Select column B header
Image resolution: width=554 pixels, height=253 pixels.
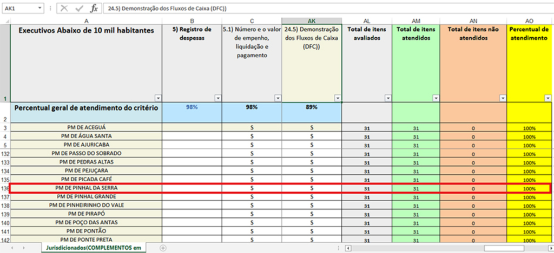pyautogui.click(x=192, y=21)
